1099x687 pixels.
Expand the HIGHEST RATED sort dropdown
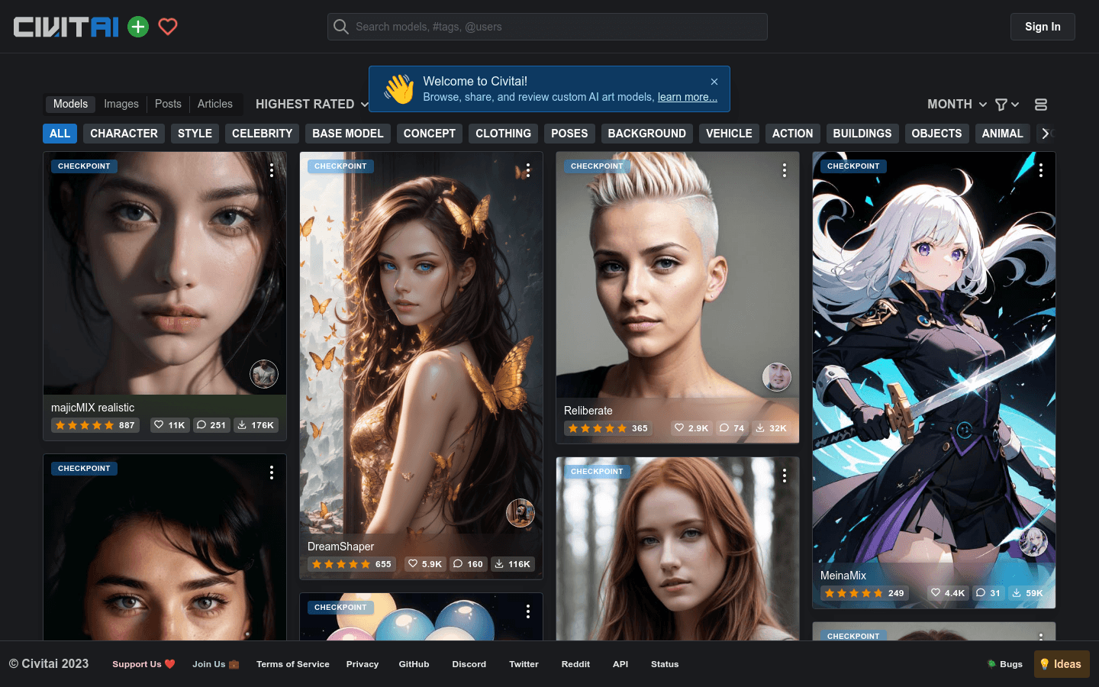(x=311, y=105)
